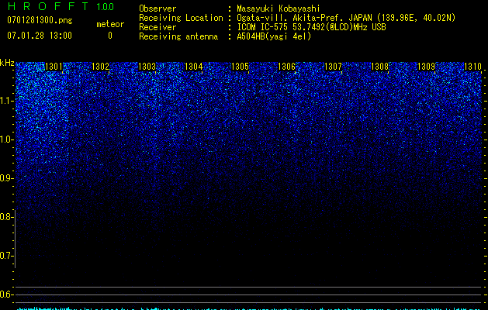Click the meteor count value 0
Image resolution: width=488 pixels, height=310 pixels.
coord(110,36)
